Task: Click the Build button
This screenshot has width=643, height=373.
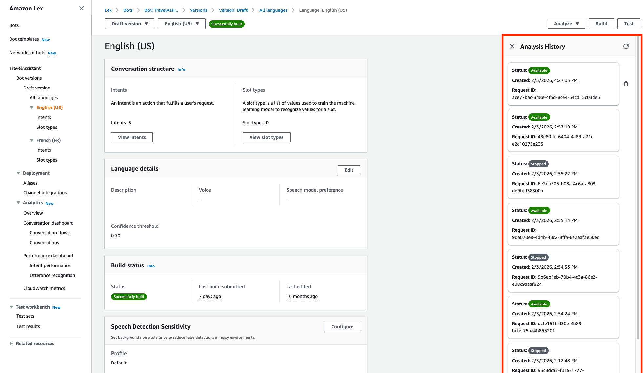Action: 601,24
